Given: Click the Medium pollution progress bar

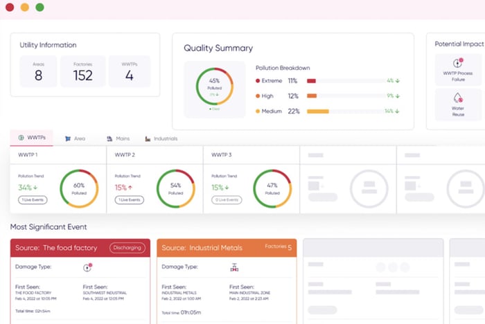Looking at the screenshot, I should point(346,111).
